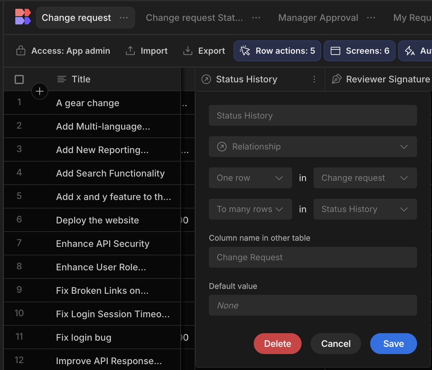
Task: Click the Access lock icon
Action: click(x=21, y=51)
